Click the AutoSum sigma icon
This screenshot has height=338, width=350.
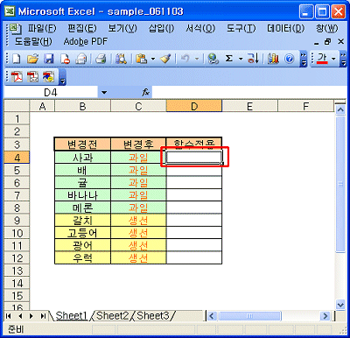(x=229, y=59)
